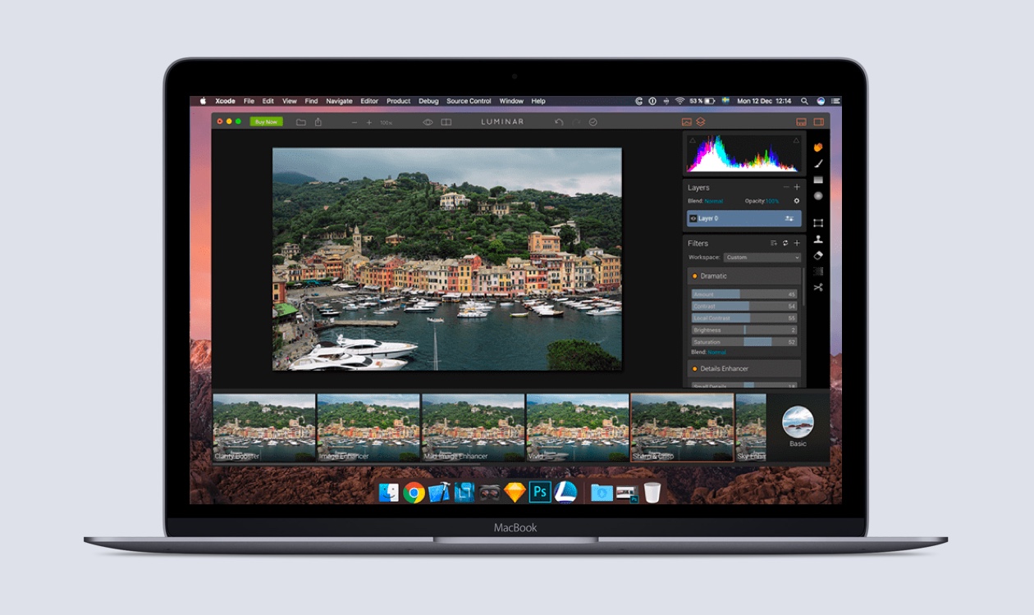The image size is (1034, 615).
Task: Open the Help menu
Action: pyautogui.click(x=538, y=101)
